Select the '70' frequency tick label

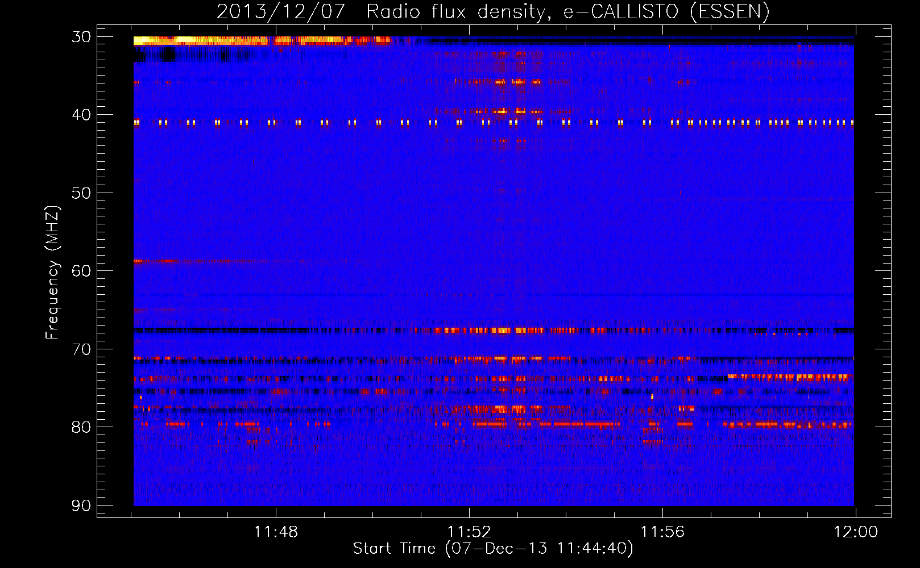pyautogui.click(x=81, y=349)
